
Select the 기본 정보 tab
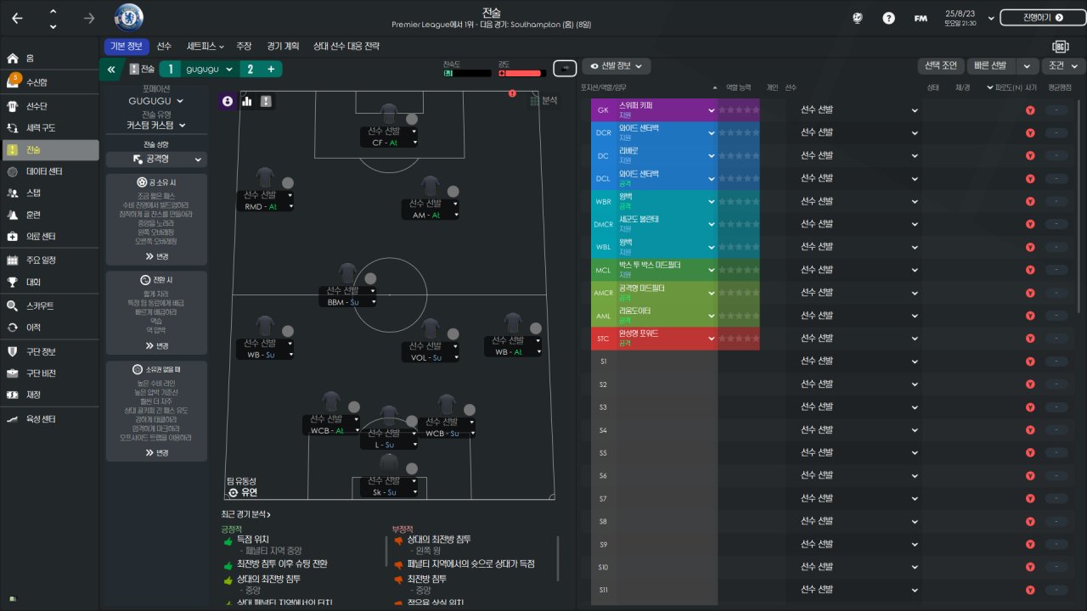pyautogui.click(x=127, y=46)
